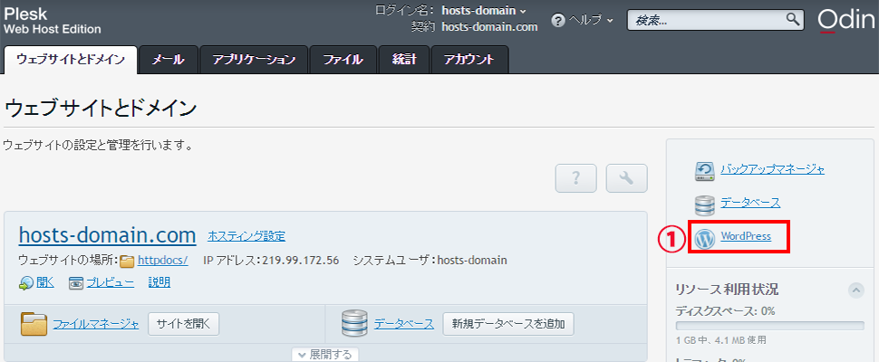Screen dimensions: 879x362
Task: Switch to the 統計 tab
Action: 404,60
